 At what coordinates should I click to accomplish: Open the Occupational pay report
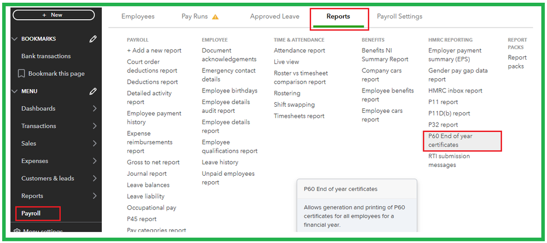(152, 208)
